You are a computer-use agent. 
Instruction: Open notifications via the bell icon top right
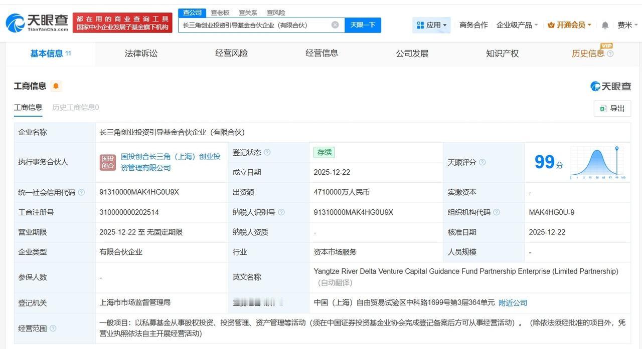coord(604,25)
